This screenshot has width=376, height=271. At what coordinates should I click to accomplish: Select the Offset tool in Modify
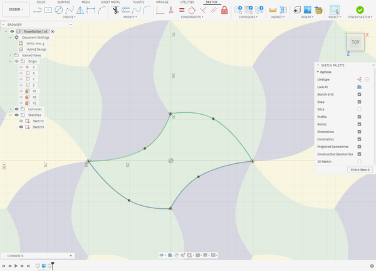[126, 10]
